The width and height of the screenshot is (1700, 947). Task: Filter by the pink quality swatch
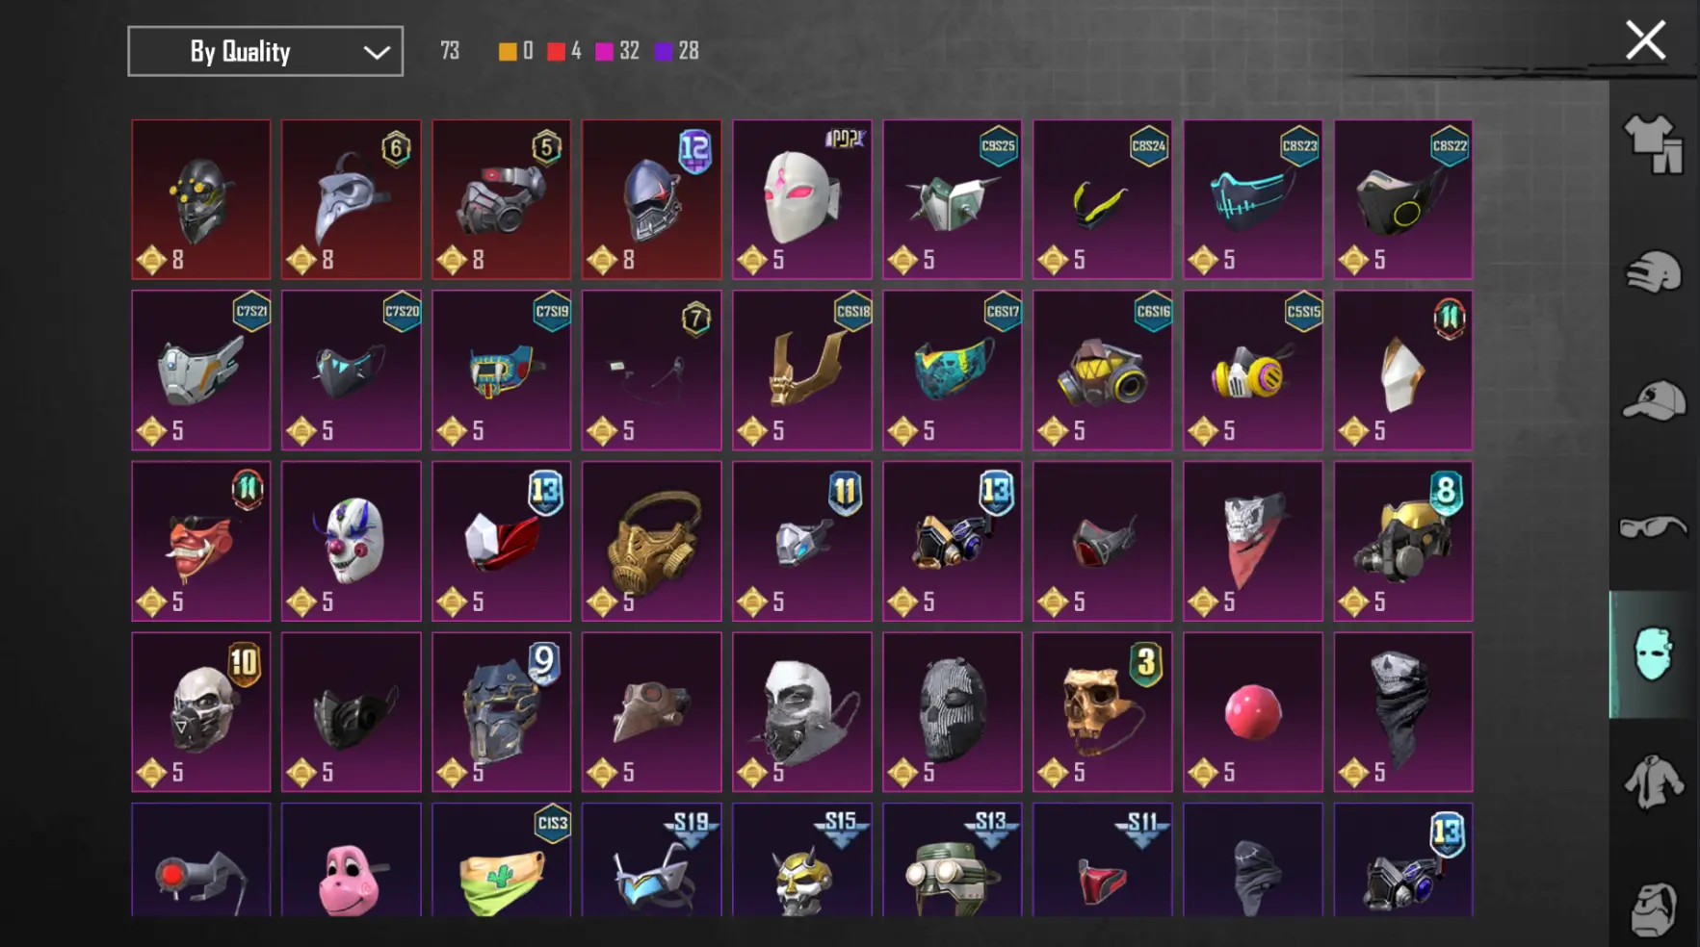click(604, 52)
